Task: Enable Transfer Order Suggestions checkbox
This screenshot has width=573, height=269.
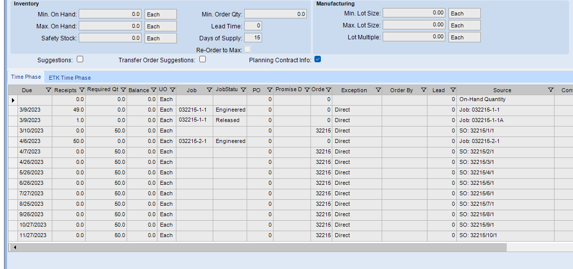Action: 202,59
